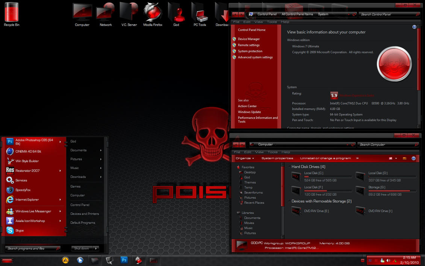Launch Axialis IconWorkshop from Start menu
425x266 pixels.
(x=34, y=221)
